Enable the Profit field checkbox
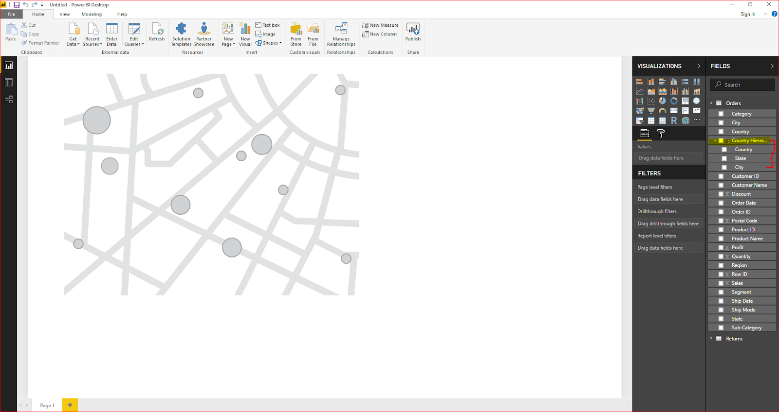The image size is (779, 412). [x=721, y=247]
